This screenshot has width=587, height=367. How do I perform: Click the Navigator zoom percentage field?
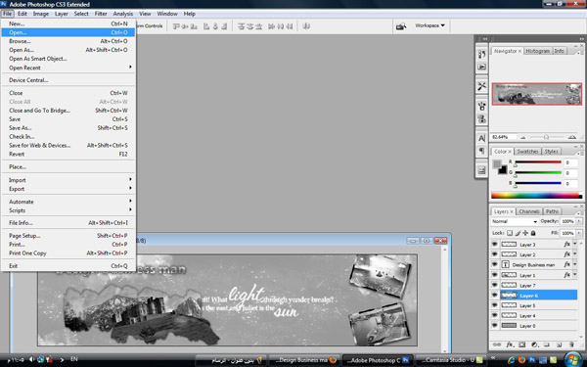coord(504,137)
